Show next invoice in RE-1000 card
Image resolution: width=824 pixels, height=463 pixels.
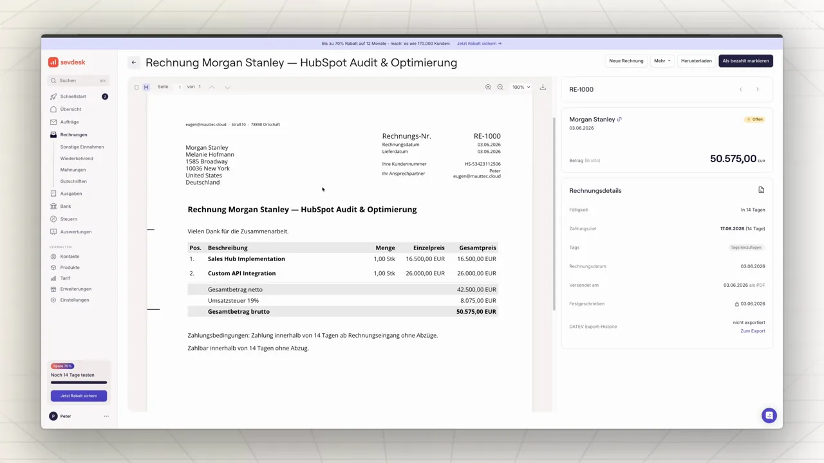pyautogui.click(x=757, y=89)
